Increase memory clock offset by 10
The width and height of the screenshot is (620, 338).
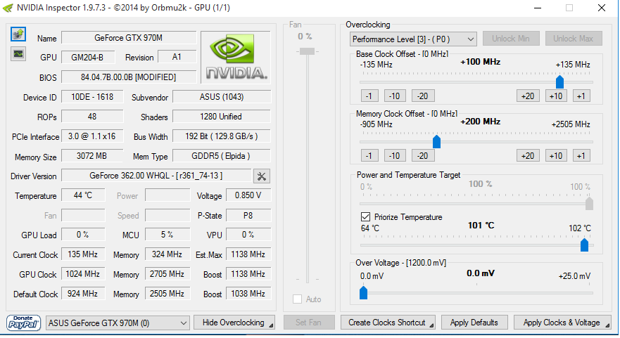(x=556, y=155)
